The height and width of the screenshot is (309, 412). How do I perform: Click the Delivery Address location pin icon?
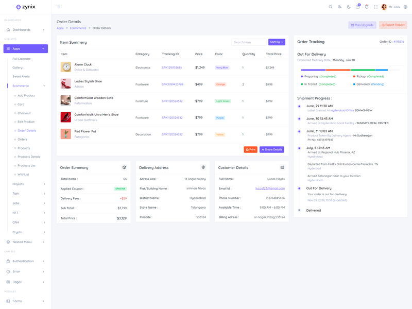tap(203, 167)
